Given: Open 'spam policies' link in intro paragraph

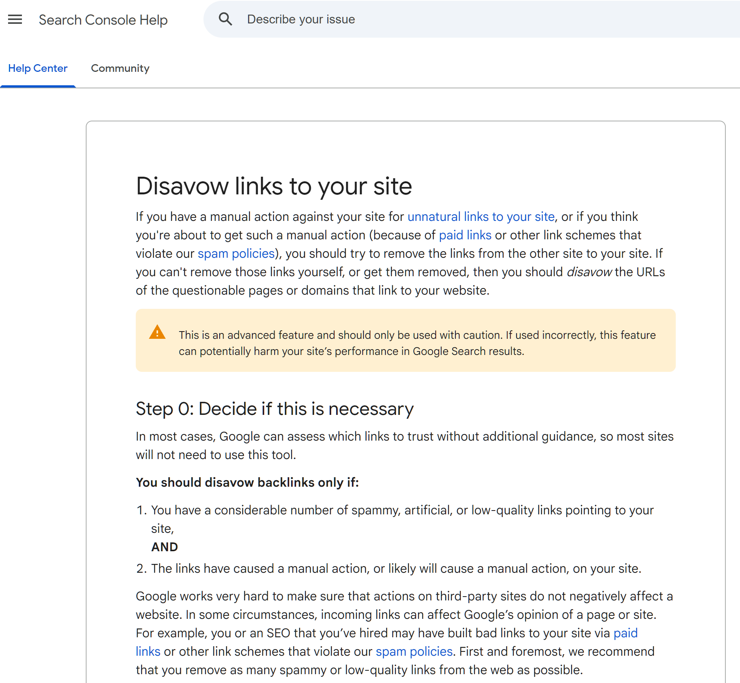Looking at the screenshot, I should 236,254.
